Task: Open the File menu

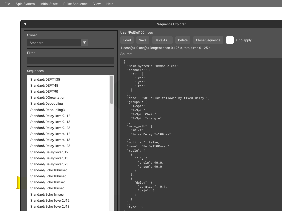Action: pos(7,4)
